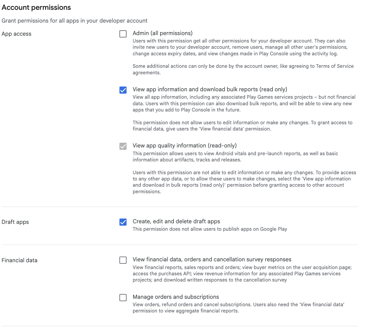Screen dimensions: 369x330
Task: Check Manage orders and subscriptions
Action: pos(123,298)
